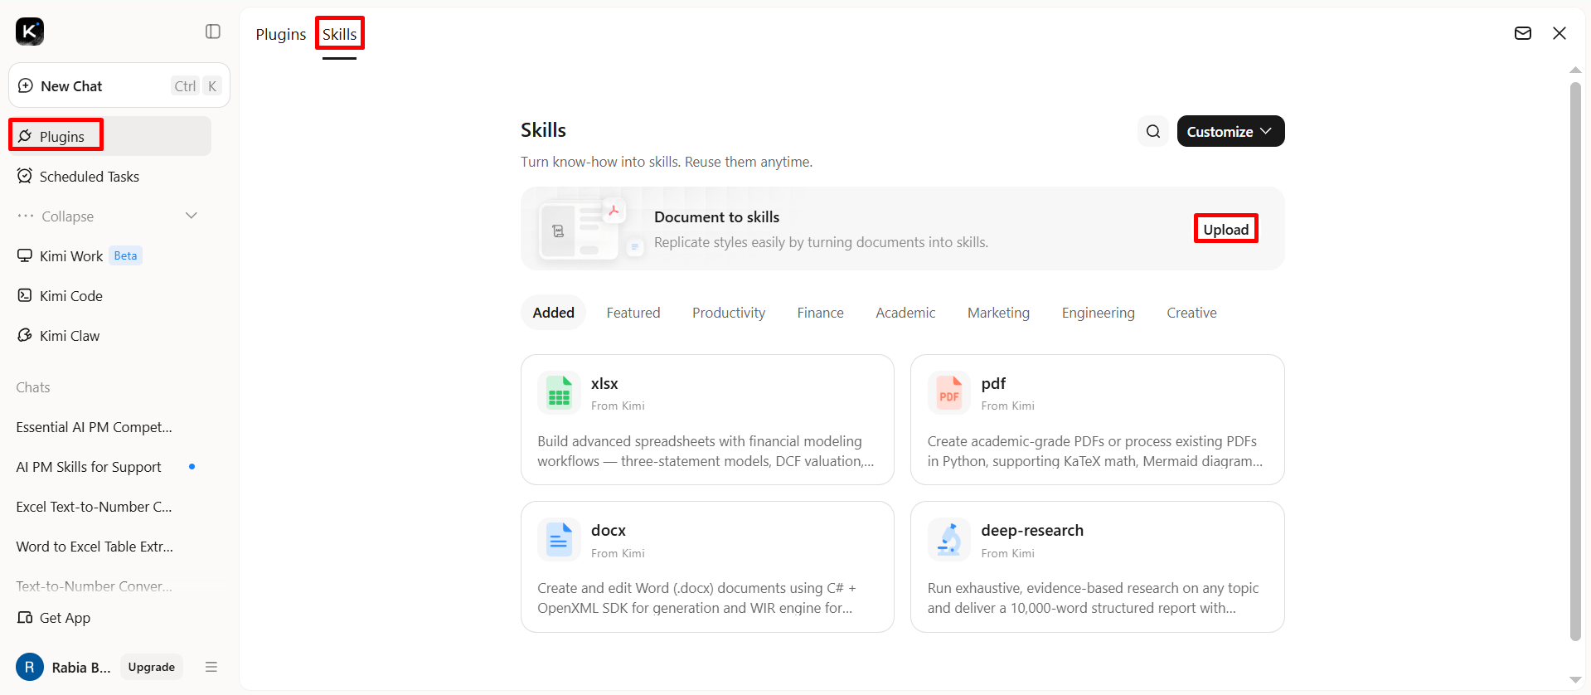Click the xlsx description text
Screen dimensions: 1591x695
tap(706, 451)
